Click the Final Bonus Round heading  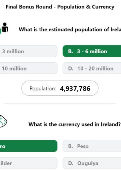pos(60,7)
